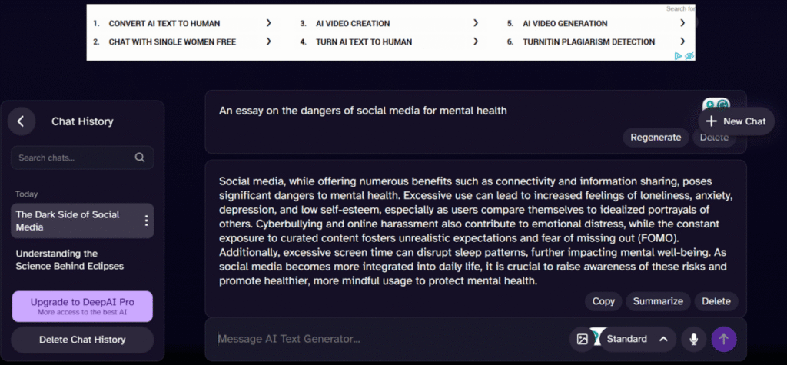
Task: Click the AdChoices icon on the ad banner
Action: point(679,55)
